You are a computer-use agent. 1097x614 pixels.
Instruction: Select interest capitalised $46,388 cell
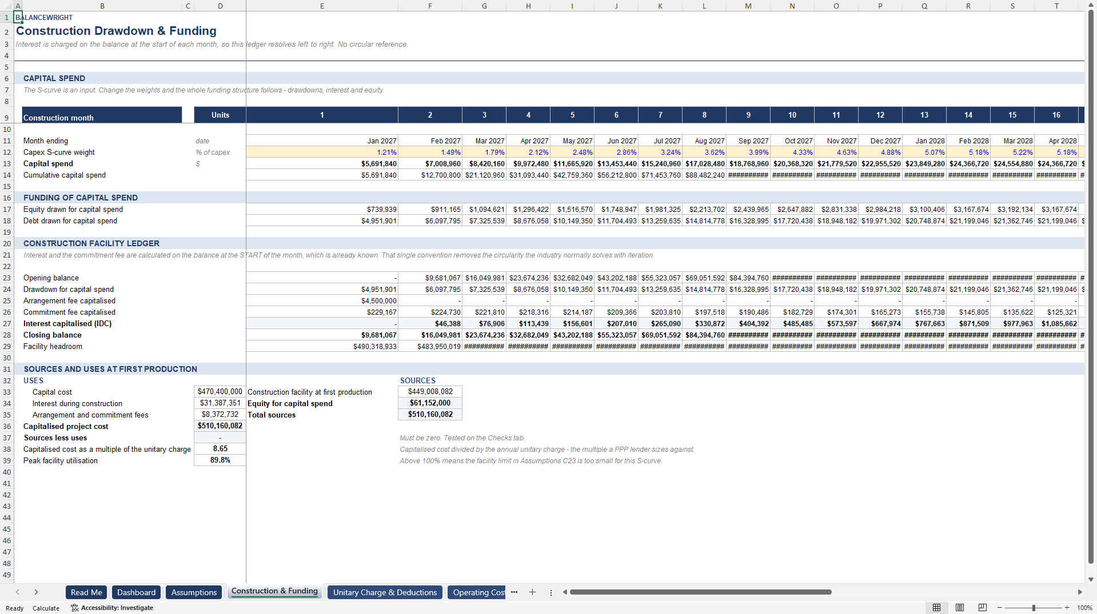pos(430,323)
